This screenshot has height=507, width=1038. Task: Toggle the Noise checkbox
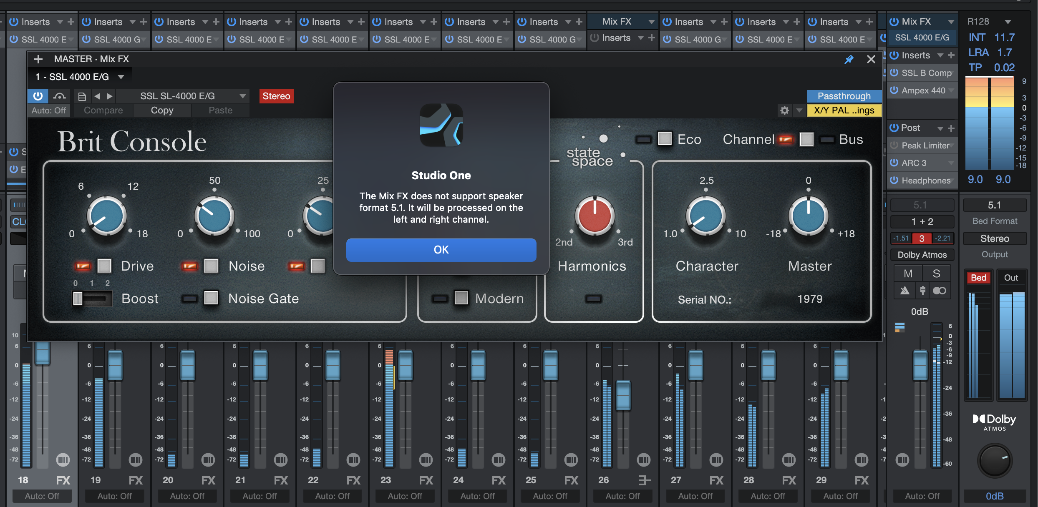[x=211, y=266]
